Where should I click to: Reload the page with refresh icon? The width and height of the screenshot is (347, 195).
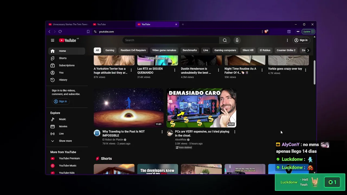click(x=60, y=32)
